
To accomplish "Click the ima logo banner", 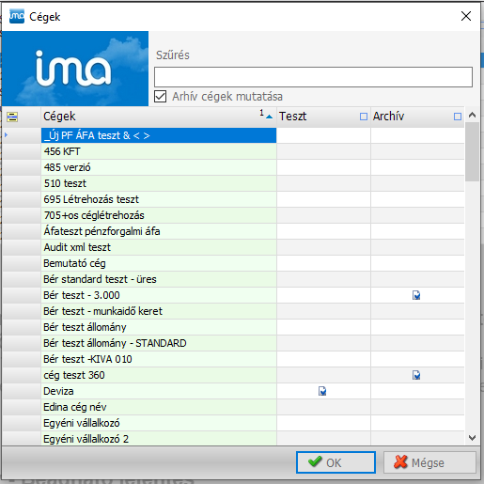I will pos(75,69).
